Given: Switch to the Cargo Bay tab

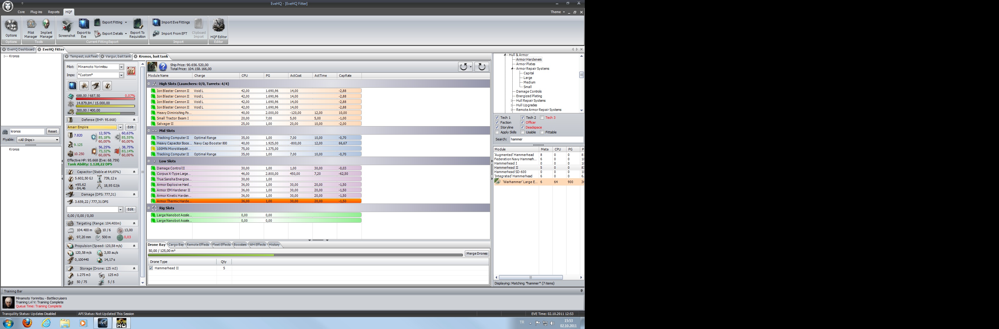Looking at the screenshot, I should coord(176,245).
